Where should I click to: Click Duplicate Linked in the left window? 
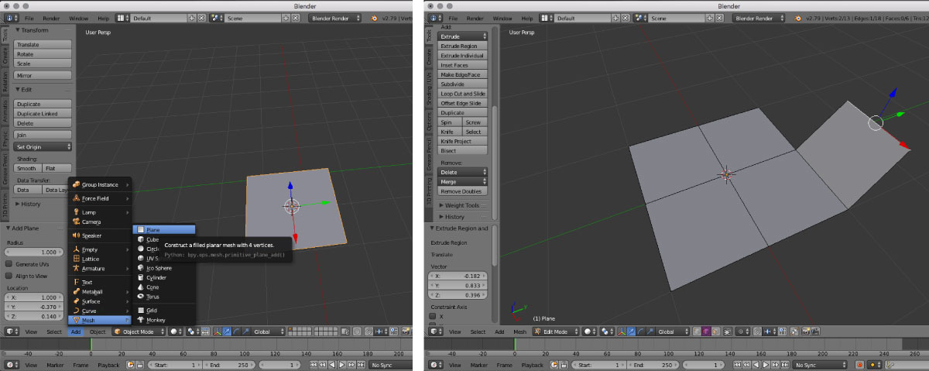[43, 113]
